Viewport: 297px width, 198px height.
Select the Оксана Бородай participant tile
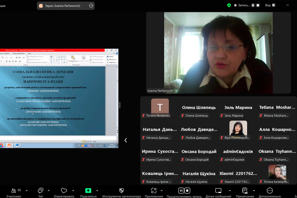pos(199,151)
